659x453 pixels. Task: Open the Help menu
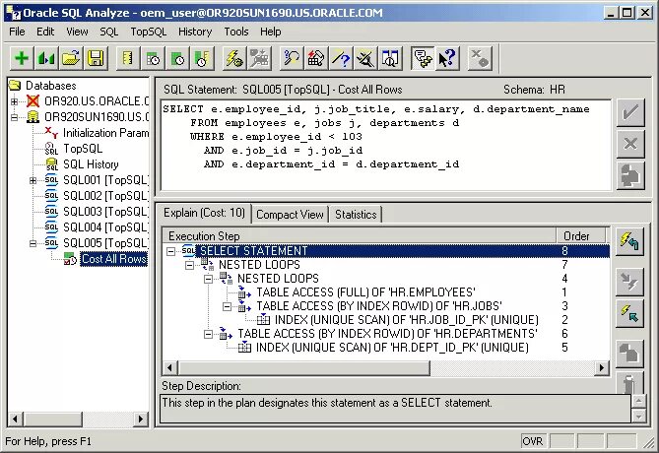pyautogui.click(x=270, y=32)
